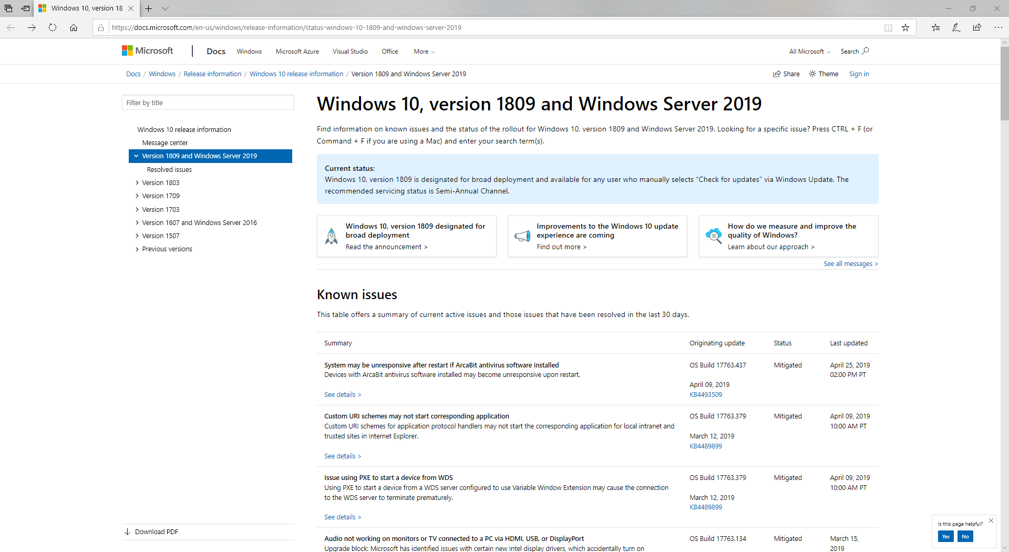Screen dimensions: 1009x552
Task: Dismiss the page helpful popup
Action: [991, 520]
